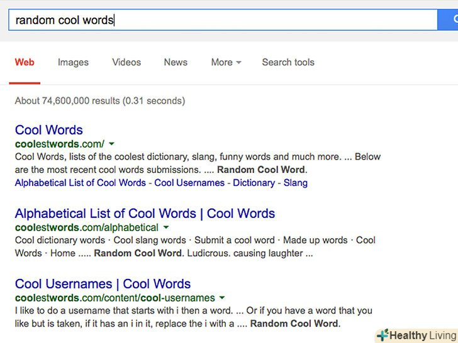The width and height of the screenshot is (458, 343).
Task: Switch to the Videos tab
Action: pyautogui.click(x=126, y=62)
